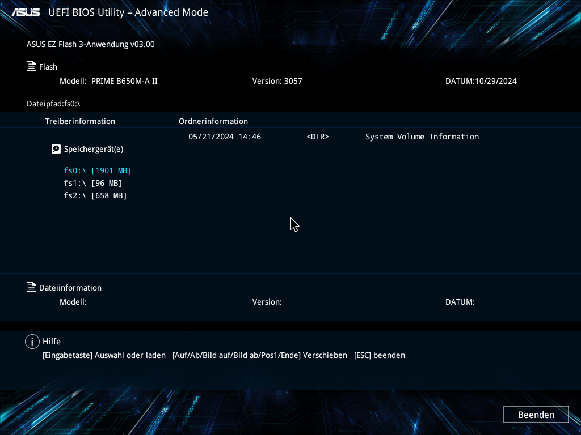Viewport: 581px width, 435px height.
Task: Click the empty Version: field under Dateiinformation
Action: 267,302
